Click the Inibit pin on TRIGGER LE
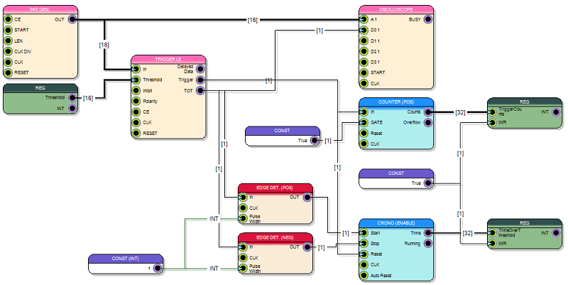 (x=136, y=91)
